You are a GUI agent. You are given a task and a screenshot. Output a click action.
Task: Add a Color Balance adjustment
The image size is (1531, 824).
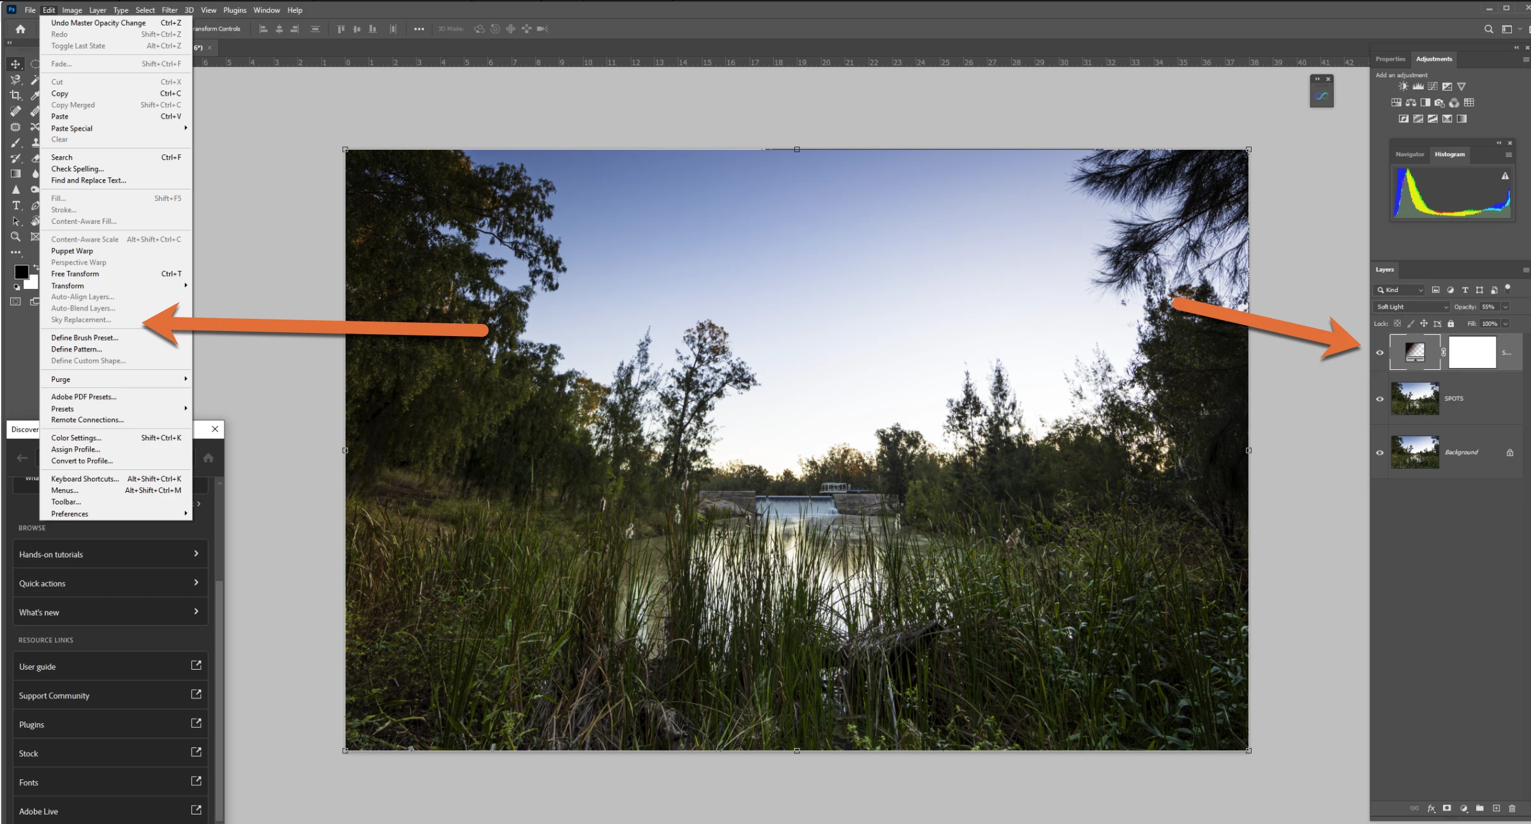[1410, 103]
